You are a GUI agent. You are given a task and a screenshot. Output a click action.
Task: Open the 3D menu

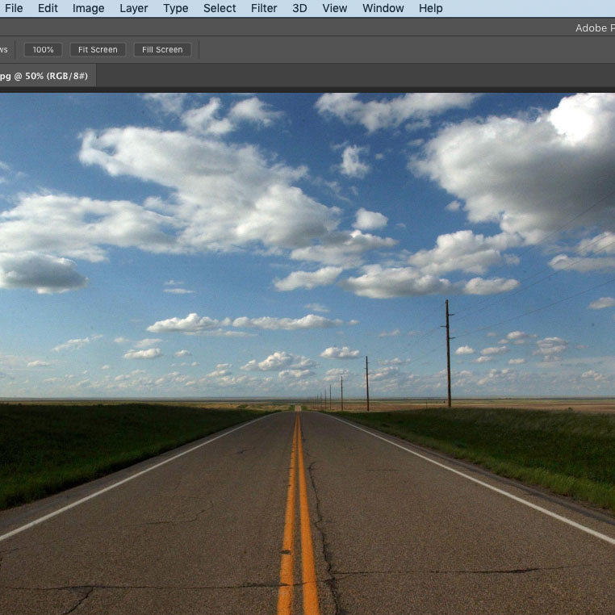coord(299,8)
